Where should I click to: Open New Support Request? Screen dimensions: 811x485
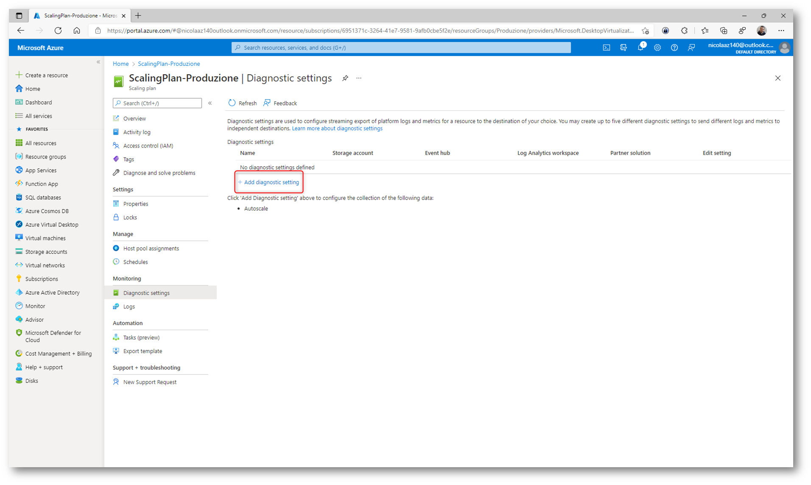[150, 382]
